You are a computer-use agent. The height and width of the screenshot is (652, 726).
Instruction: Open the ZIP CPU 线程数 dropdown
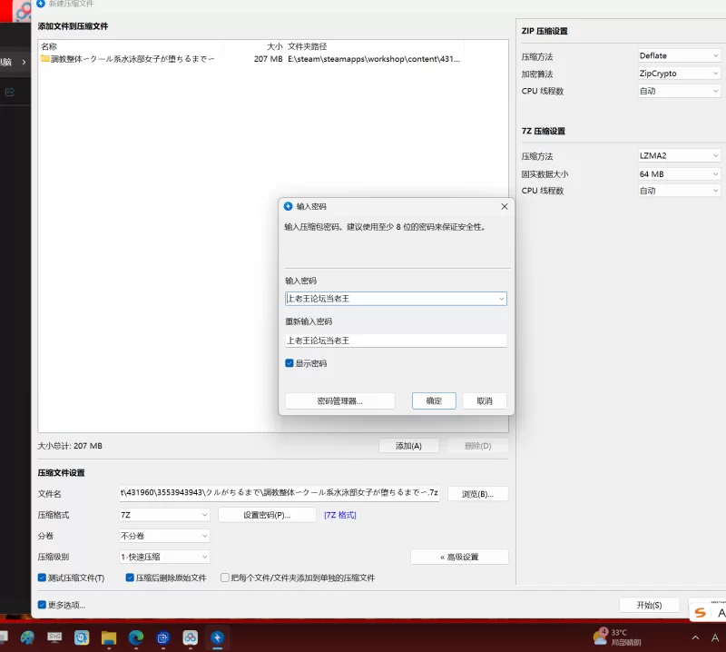(679, 91)
